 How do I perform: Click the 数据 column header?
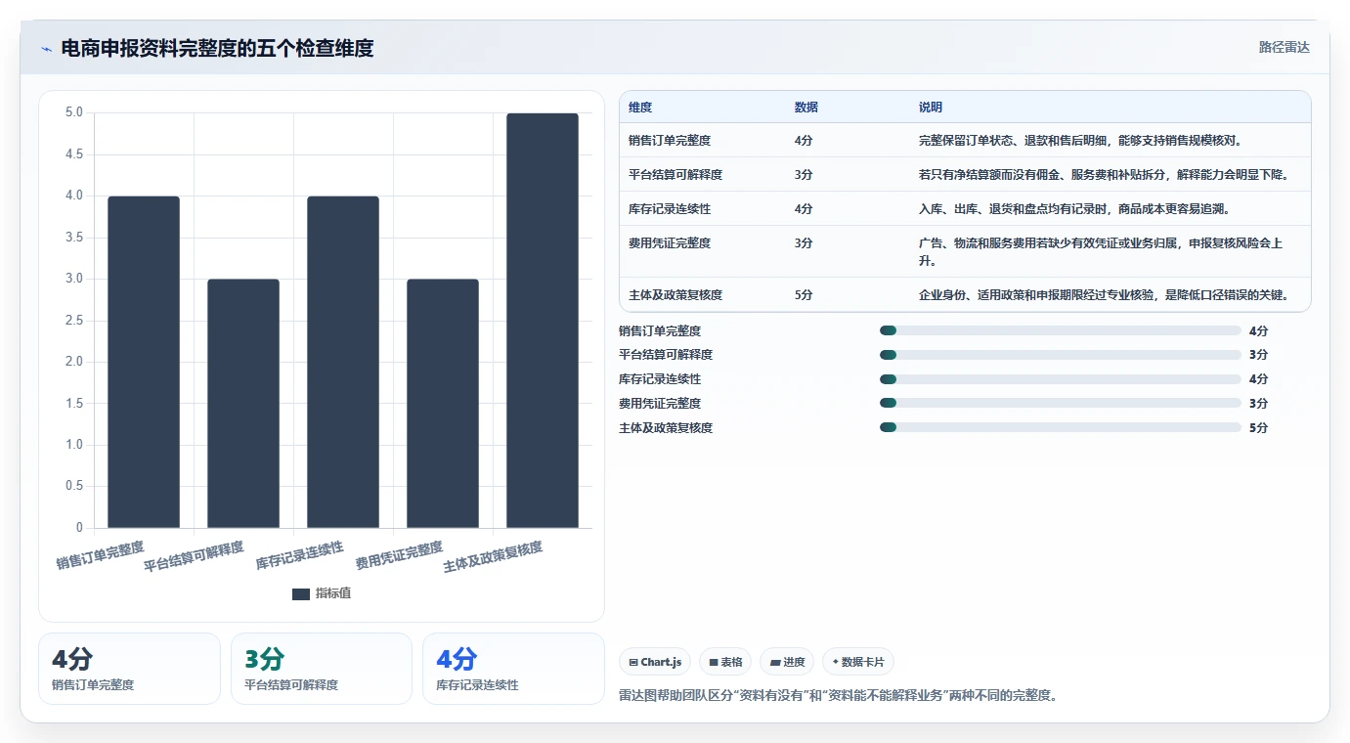806,108
